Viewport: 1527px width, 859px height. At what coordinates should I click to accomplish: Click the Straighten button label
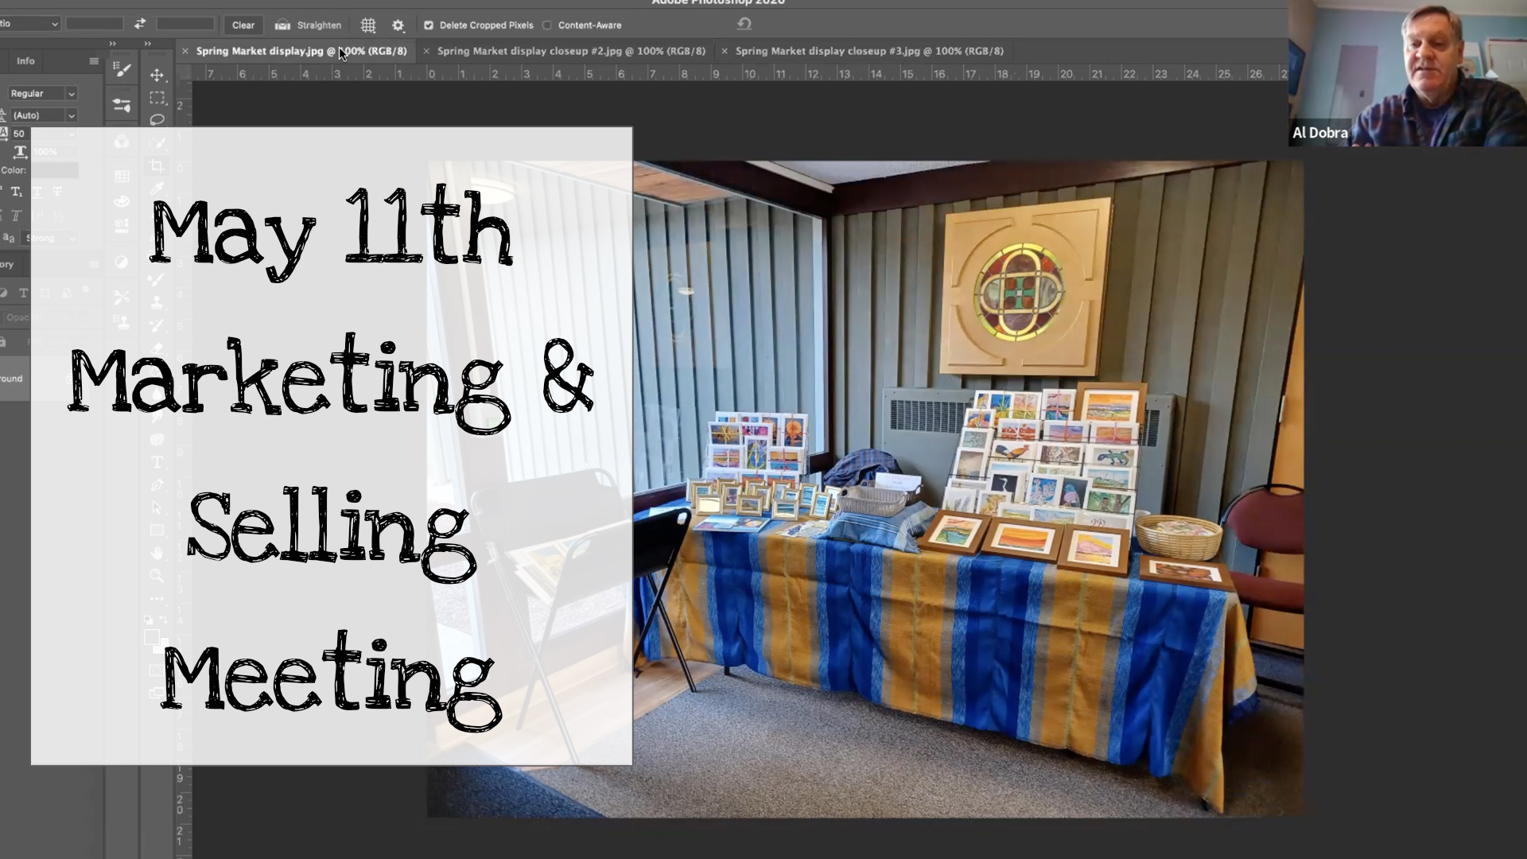point(319,25)
